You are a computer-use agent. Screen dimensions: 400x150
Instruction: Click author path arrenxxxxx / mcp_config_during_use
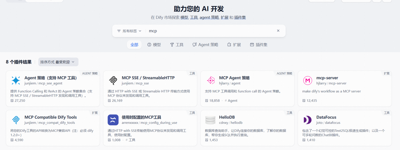coord(149,123)
